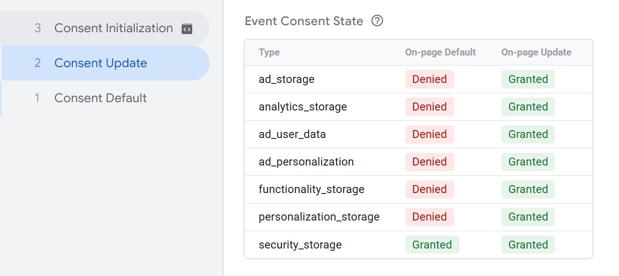Select the ad_storage row label
The width and height of the screenshot is (619, 276).
pyautogui.click(x=287, y=79)
